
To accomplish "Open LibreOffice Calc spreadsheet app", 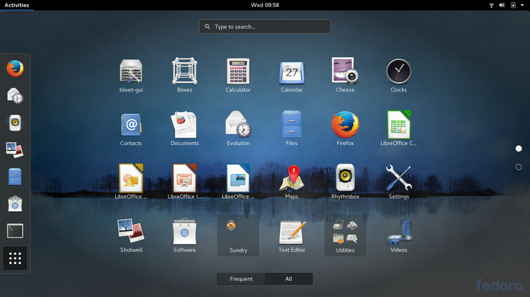I will [399, 129].
